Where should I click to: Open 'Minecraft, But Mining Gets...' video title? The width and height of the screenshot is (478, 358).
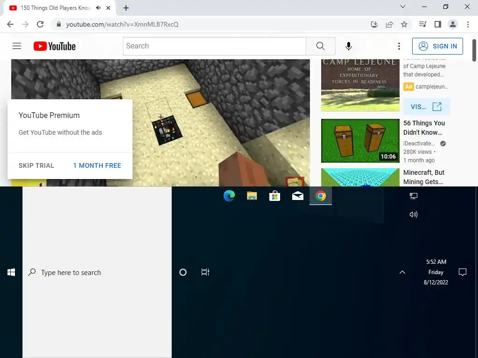pos(424,177)
